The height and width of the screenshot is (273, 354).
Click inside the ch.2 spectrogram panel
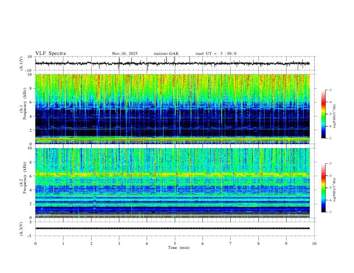[x=172, y=183]
